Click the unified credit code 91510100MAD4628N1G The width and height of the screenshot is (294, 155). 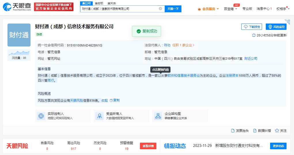(84, 45)
